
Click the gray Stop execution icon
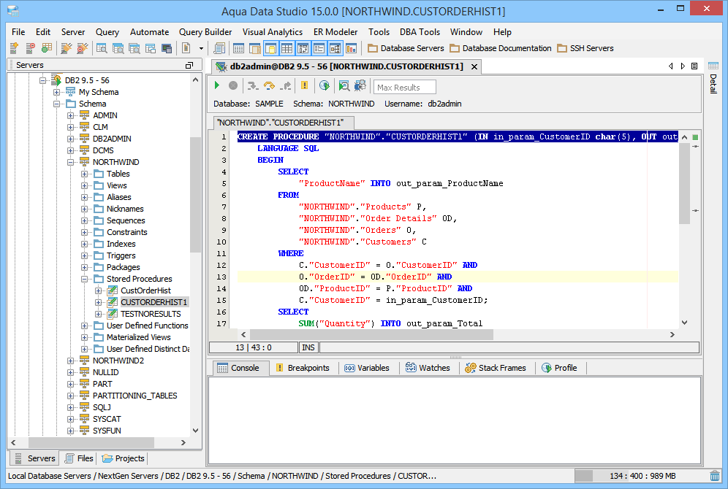(x=233, y=86)
